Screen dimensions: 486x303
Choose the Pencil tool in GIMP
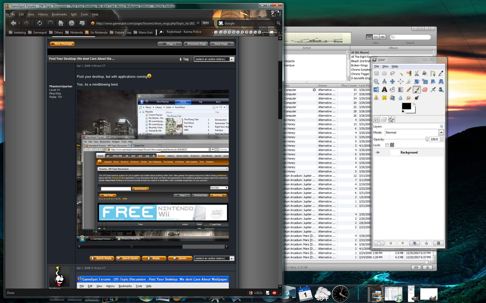tap(409, 90)
